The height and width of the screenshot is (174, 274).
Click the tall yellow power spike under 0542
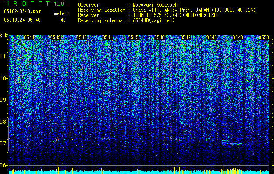(x=58, y=167)
